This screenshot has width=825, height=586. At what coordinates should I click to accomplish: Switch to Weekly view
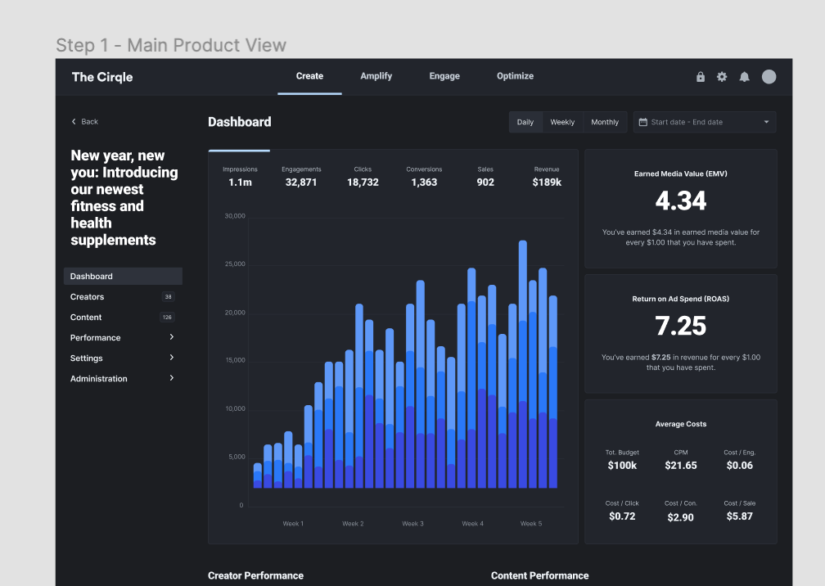coord(562,121)
